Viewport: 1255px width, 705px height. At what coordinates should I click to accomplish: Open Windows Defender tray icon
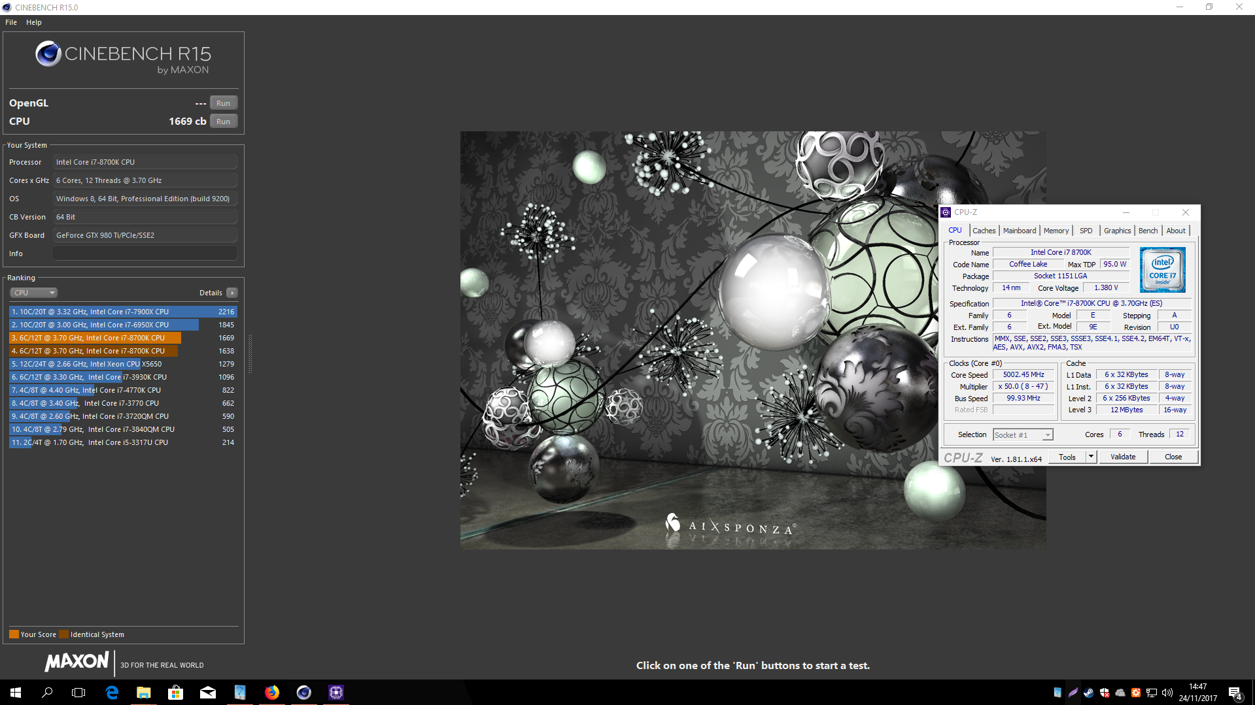click(x=1105, y=693)
